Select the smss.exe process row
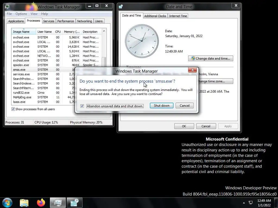Viewport: 278px width, 208px height. (x=43, y=70)
